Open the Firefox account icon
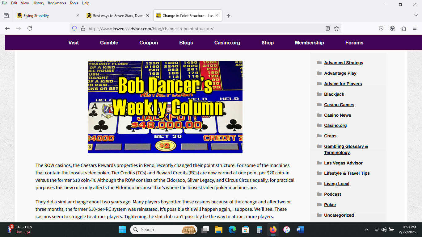This screenshot has width=422, height=237. coord(392,28)
